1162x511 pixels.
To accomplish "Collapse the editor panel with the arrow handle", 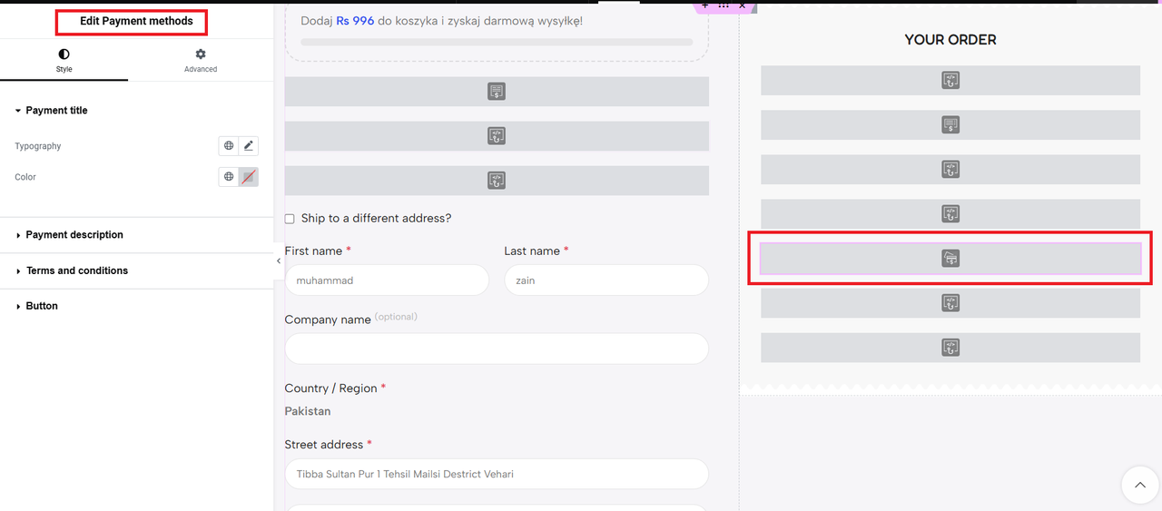I will tap(279, 260).
